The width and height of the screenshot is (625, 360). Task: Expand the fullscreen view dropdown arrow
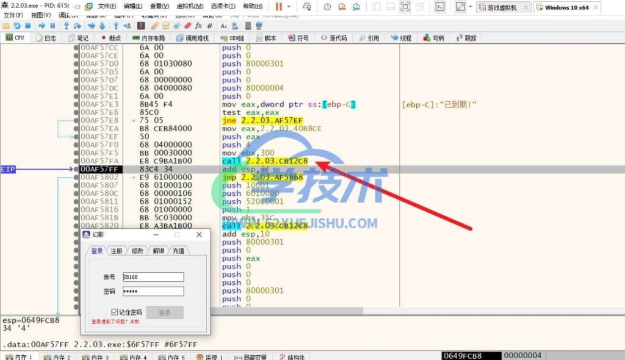pyautogui.click(x=471, y=7)
